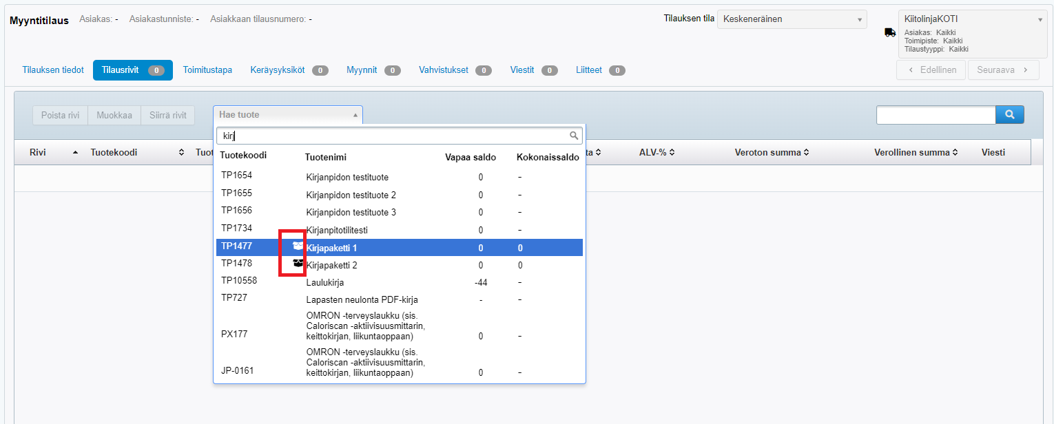Click the Seuraava navigation button
The image size is (1054, 424).
1002,70
